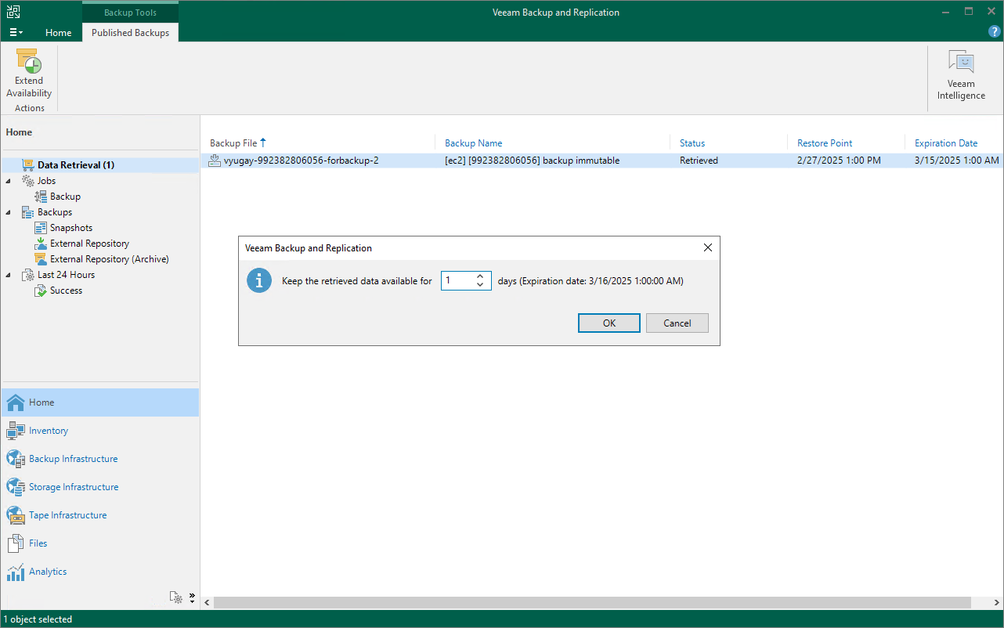Click the Success status icon
This screenshot has width=1004, height=628.
point(41,291)
